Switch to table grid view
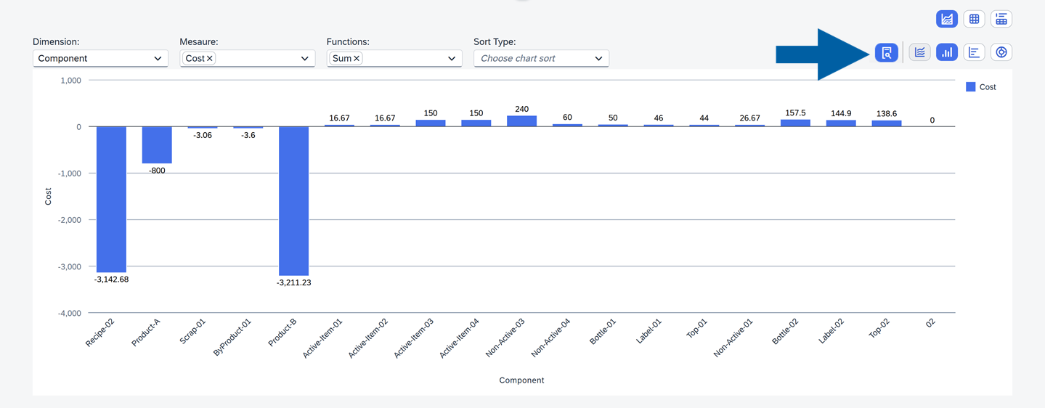 click(974, 20)
